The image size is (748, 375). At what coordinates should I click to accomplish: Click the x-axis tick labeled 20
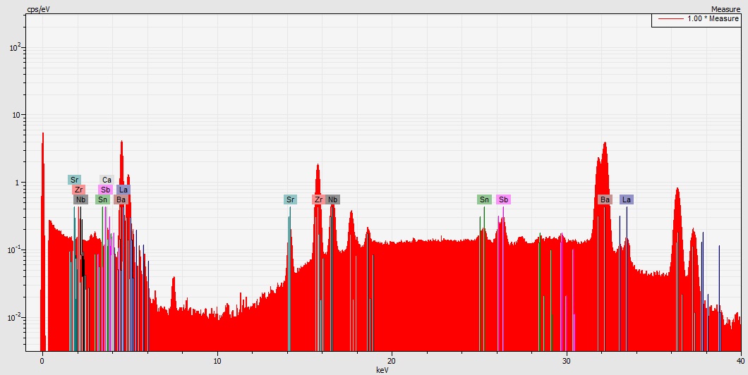392,360
